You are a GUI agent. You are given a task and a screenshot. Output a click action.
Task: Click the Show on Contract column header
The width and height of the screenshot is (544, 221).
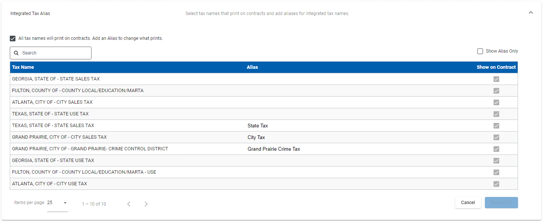coord(496,67)
